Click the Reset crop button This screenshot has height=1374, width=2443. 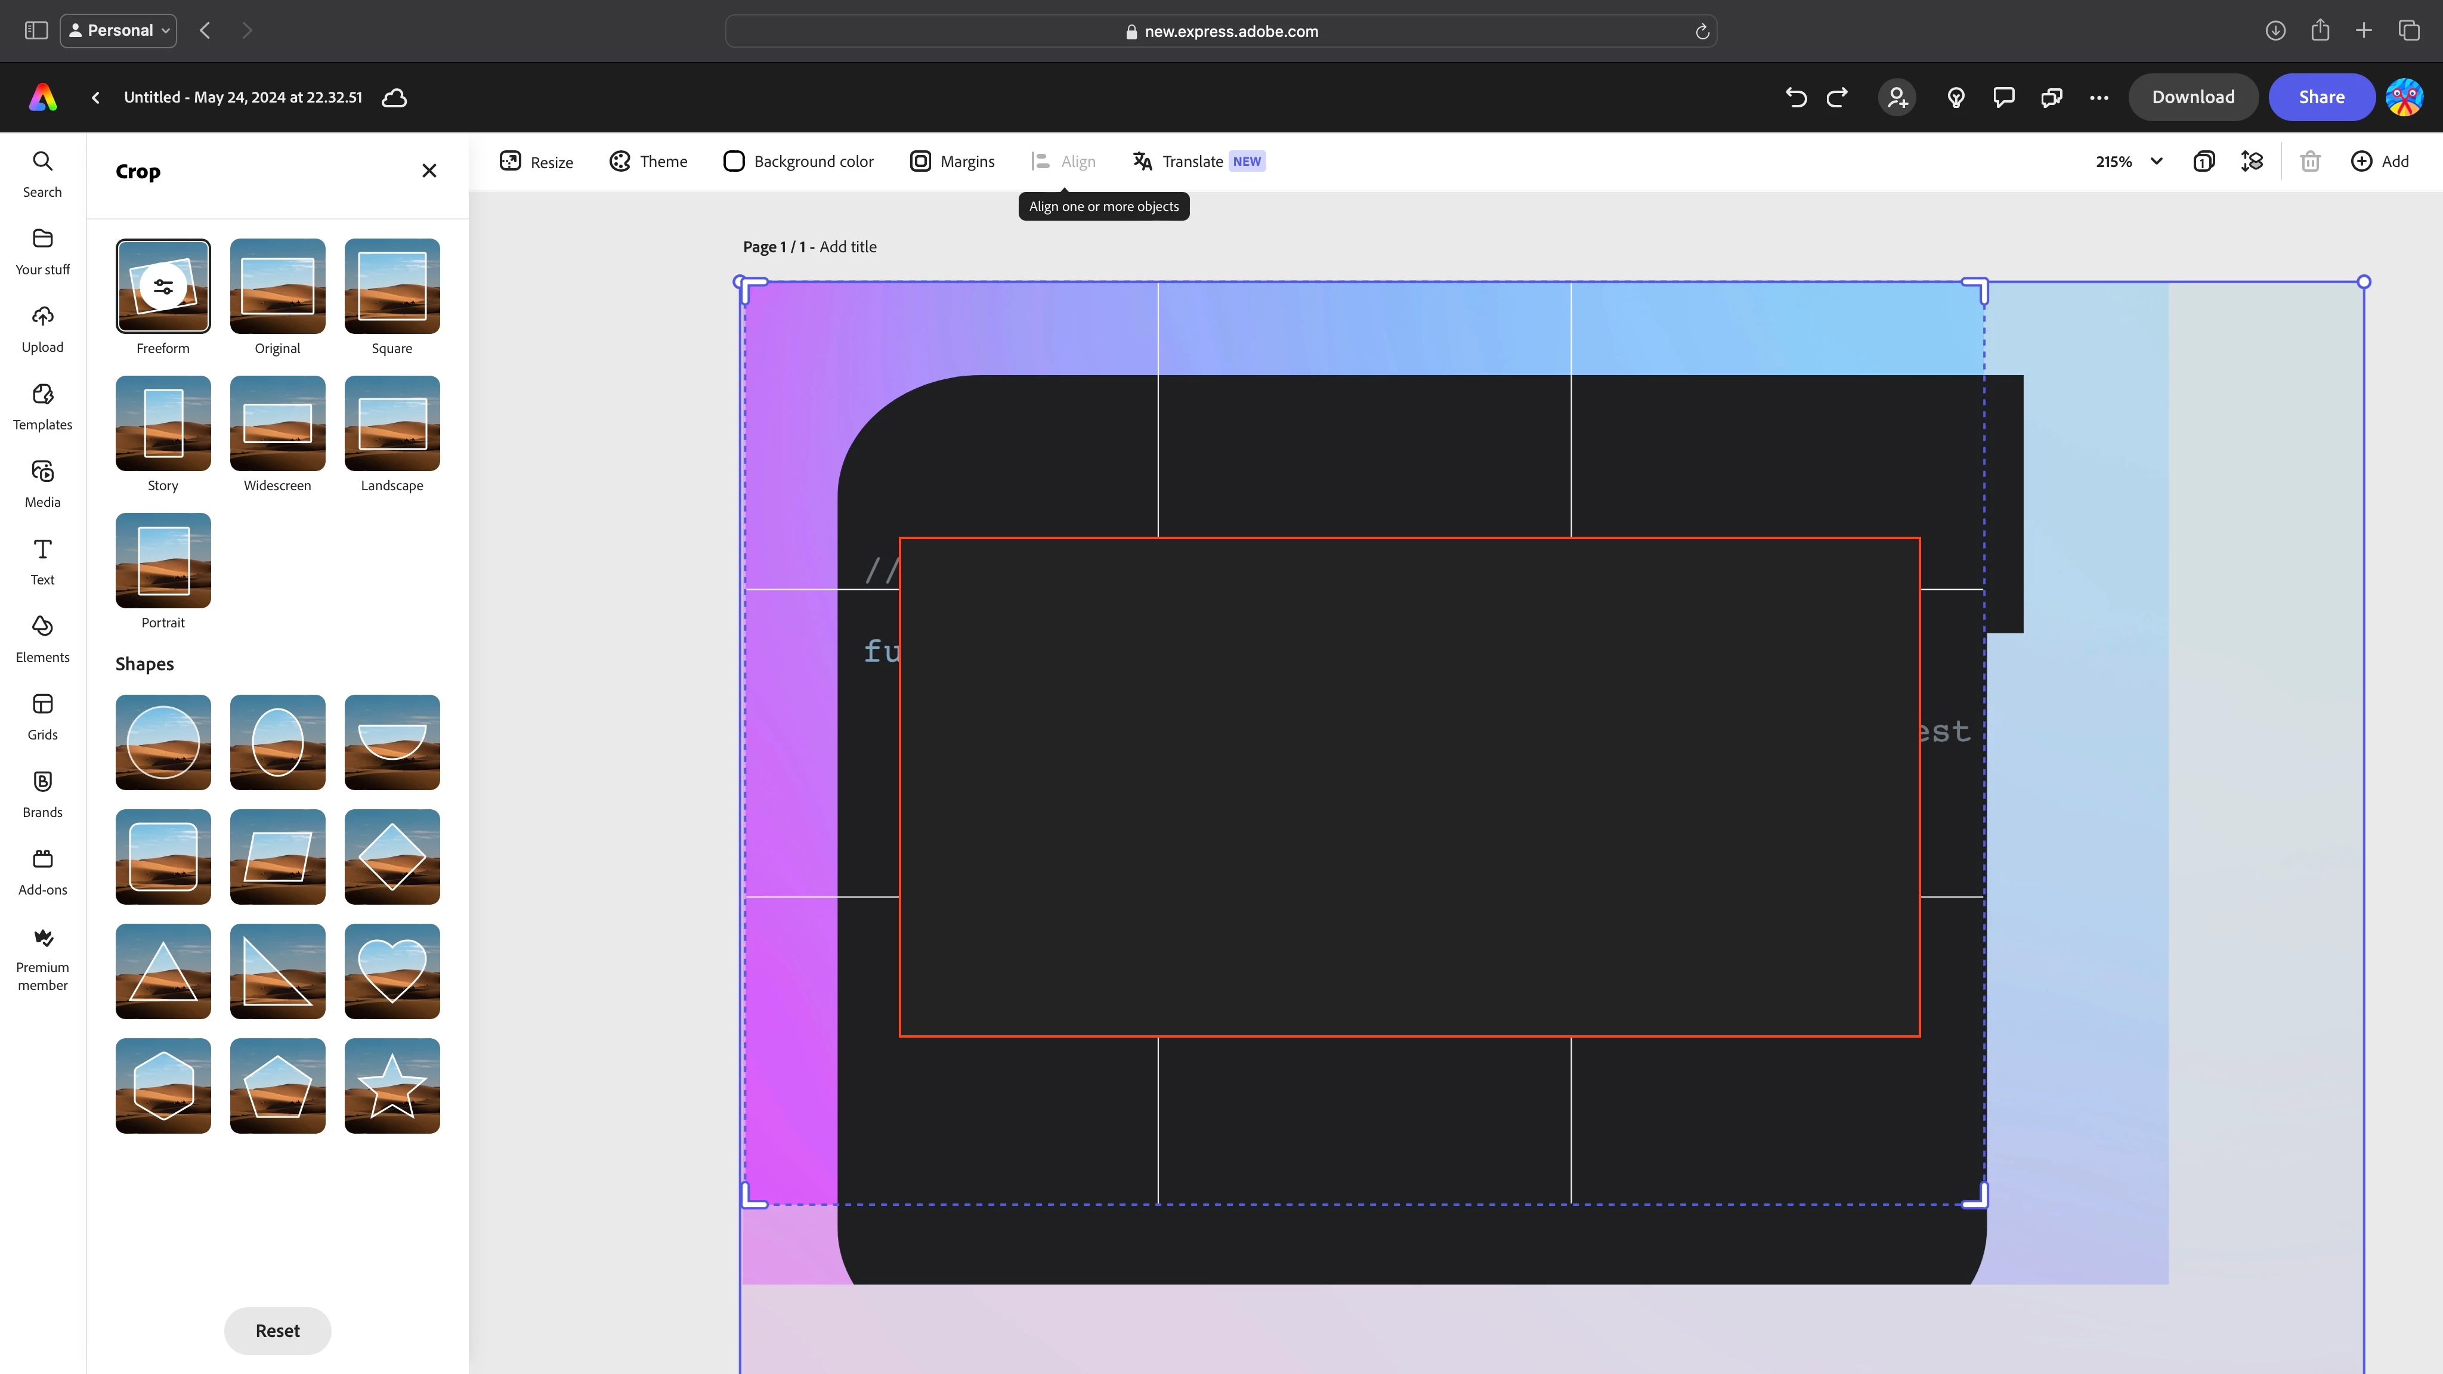click(277, 1330)
